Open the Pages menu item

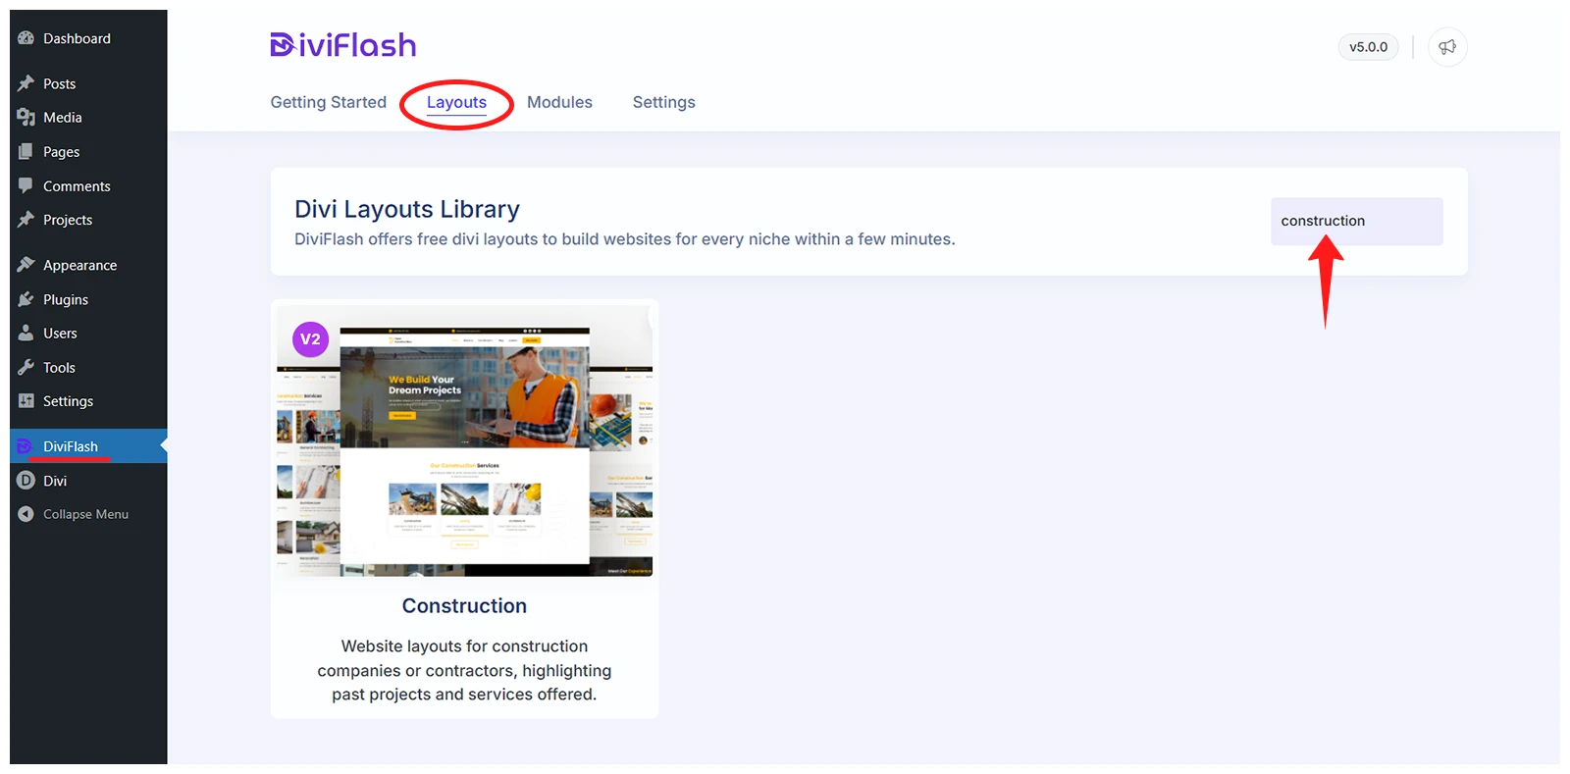(61, 152)
